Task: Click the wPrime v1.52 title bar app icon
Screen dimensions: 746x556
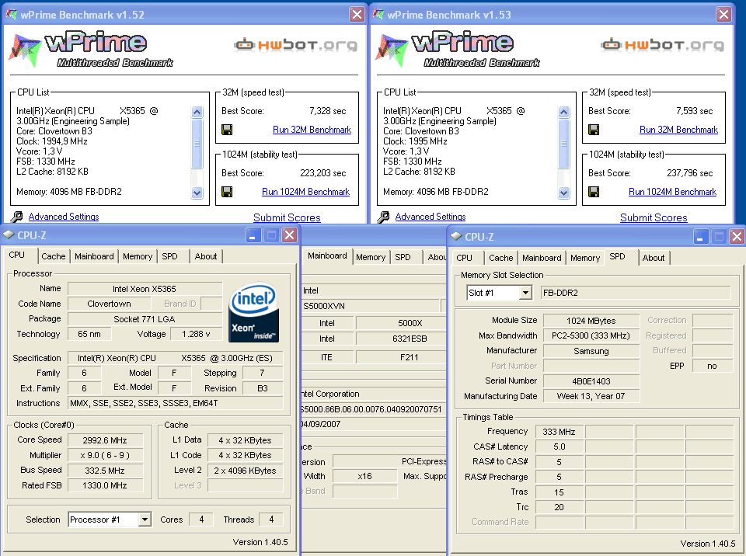Action: point(12,14)
